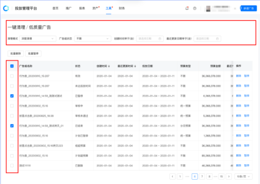Viewport: 260px width, 184px height.
Task: Check the row with status 审核未通过
Action: pos(12,115)
